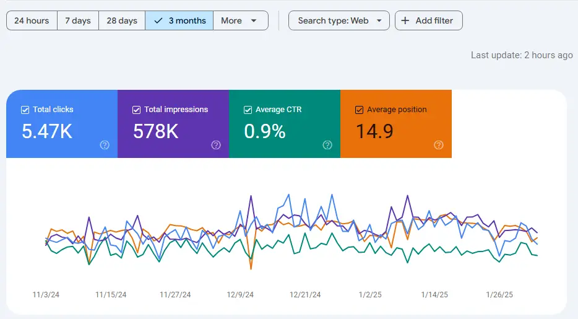
Task: Uncheck the Total clicks checkbox
Action: 25,110
